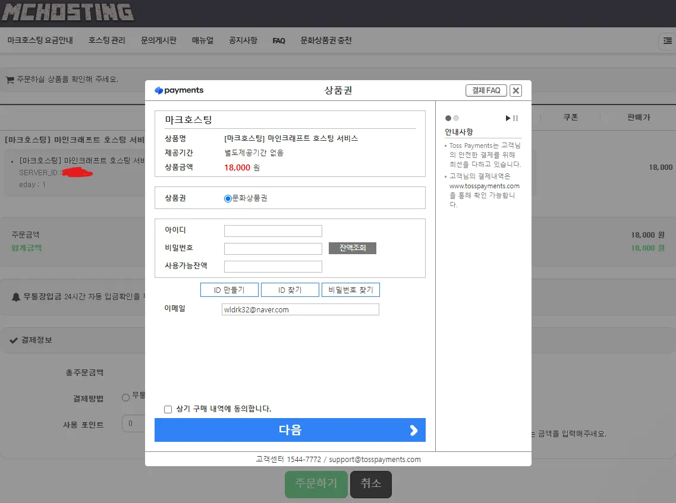Viewport: 676px width, 503px height.
Task: Close the payment dialog with the X
Action: pyautogui.click(x=515, y=90)
